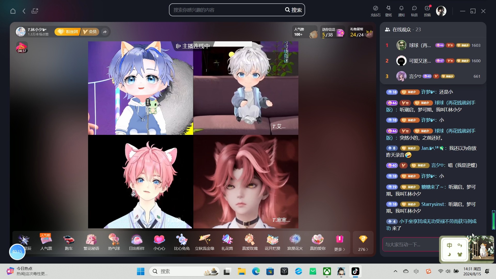Send the 花开烂漫 gift
This screenshot has width=496, height=279.
pos(272,242)
